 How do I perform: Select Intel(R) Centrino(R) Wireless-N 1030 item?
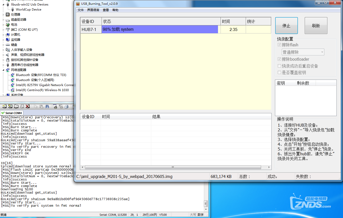tap(42, 90)
